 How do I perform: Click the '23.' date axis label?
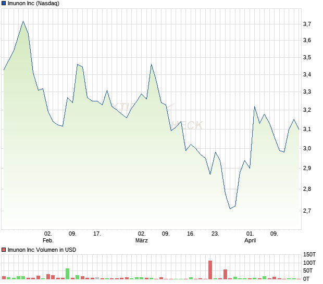[x=215, y=234]
